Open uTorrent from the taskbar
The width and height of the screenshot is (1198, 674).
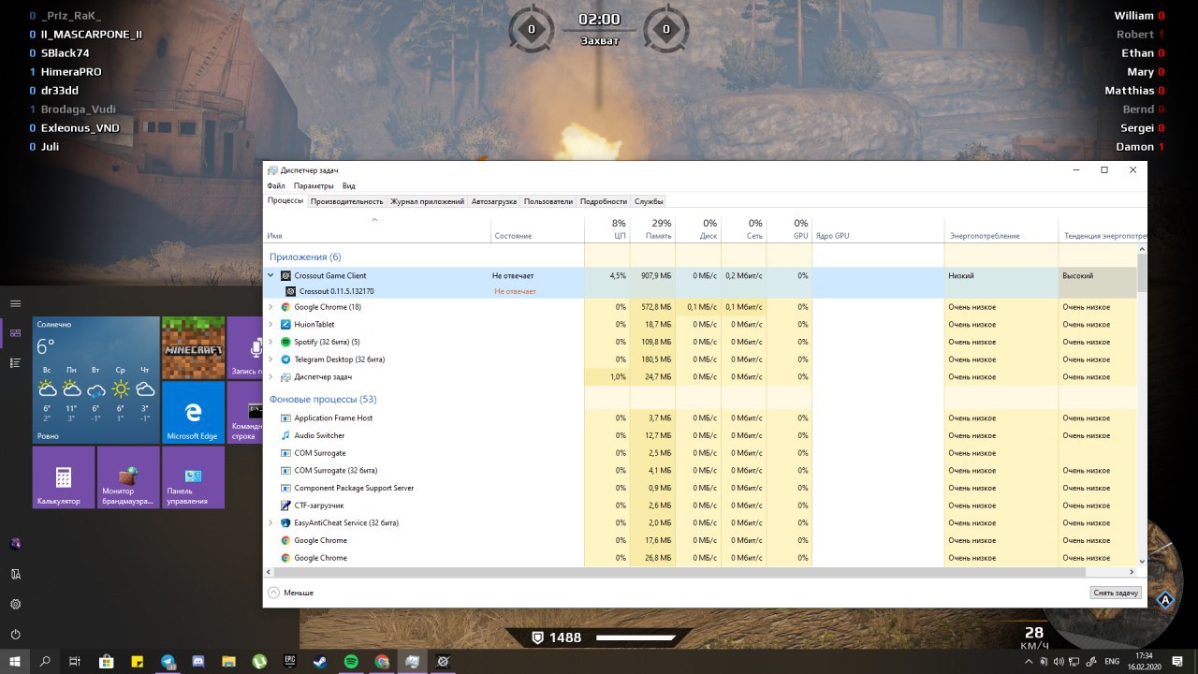pyautogui.click(x=260, y=661)
